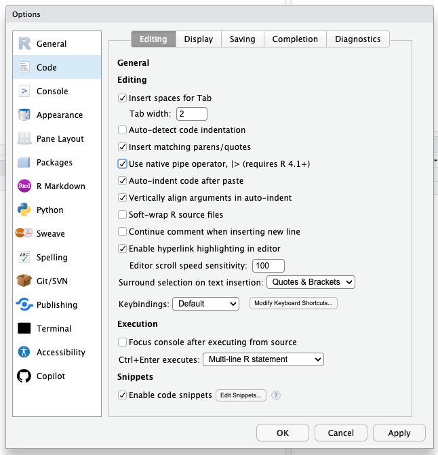Click the Tab width input field
438x455 pixels.
(192, 114)
